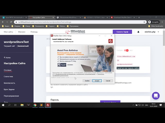
Task: Cancel the FileZilla setup
Action: (x=108, y=81)
